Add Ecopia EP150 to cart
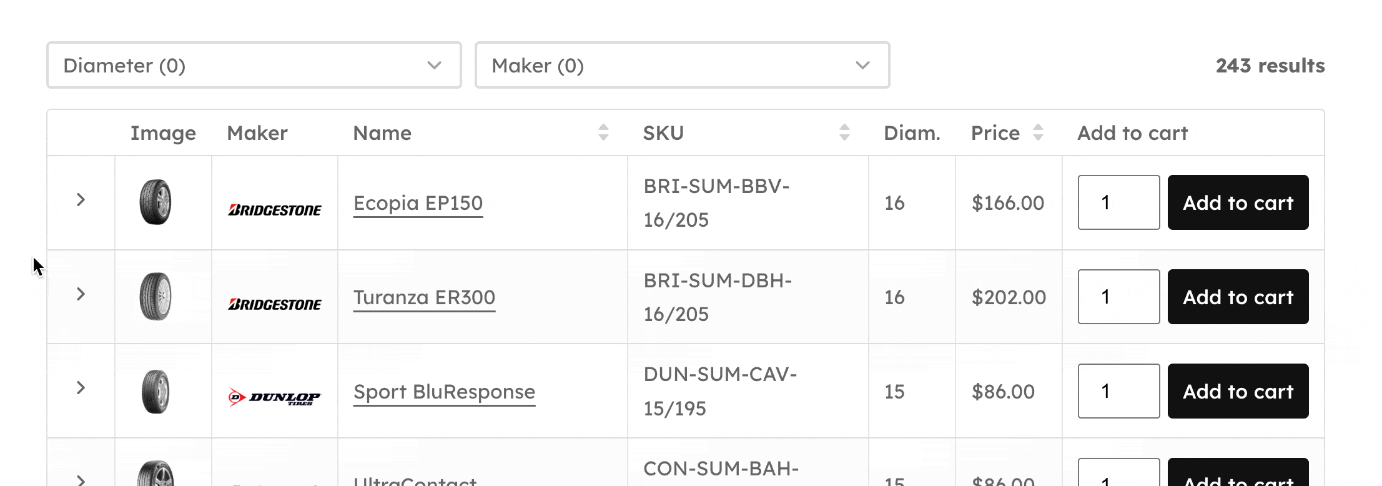Image resolution: width=1382 pixels, height=486 pixels. pyautogui.click(x=1238, y=202)
